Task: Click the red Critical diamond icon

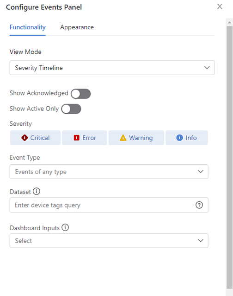Action: 25,138
